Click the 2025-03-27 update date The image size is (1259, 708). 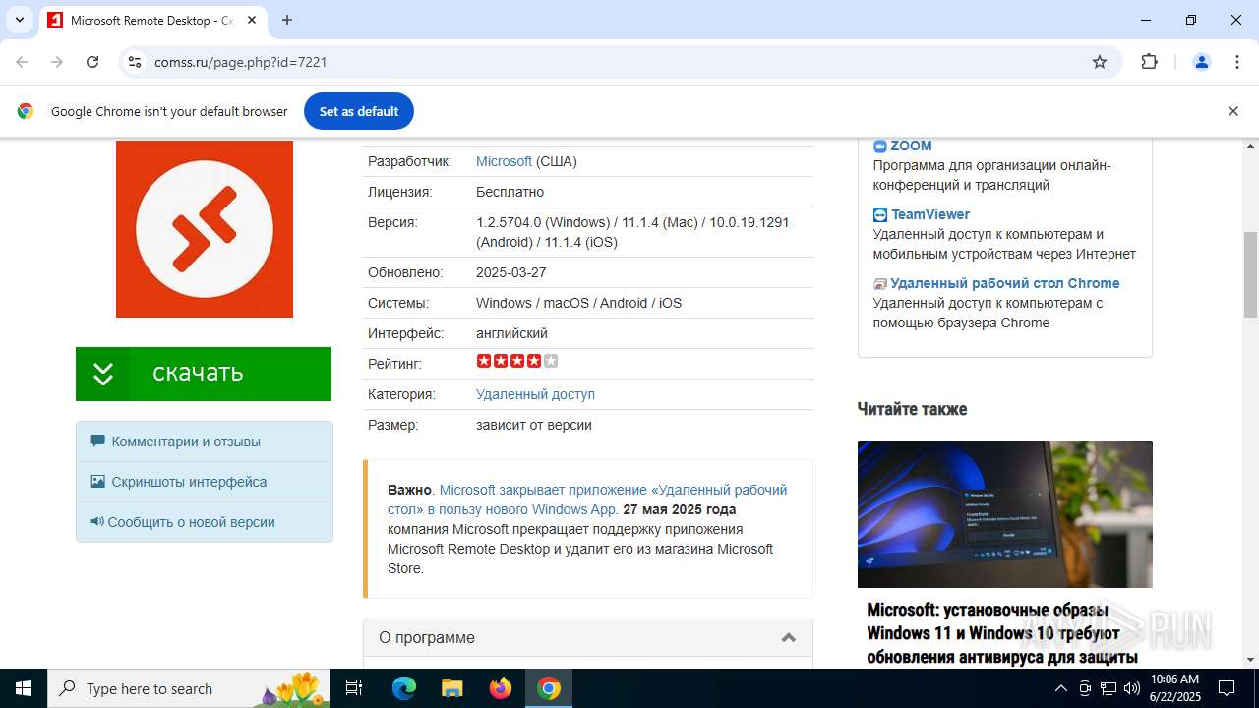(x=510, y=272)
